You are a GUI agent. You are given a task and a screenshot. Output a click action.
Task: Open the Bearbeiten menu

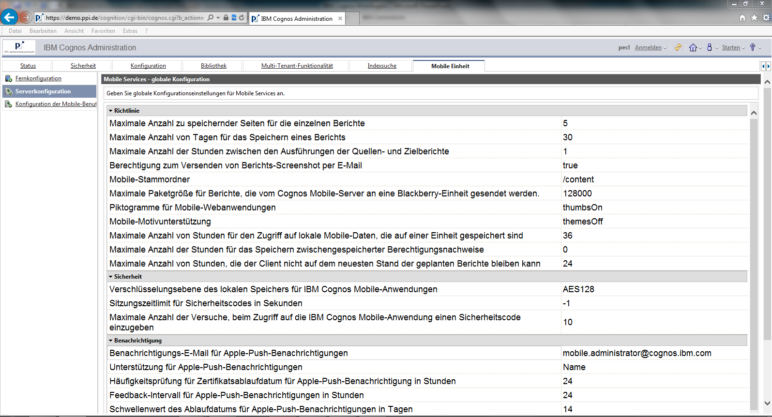pos(43,31)
